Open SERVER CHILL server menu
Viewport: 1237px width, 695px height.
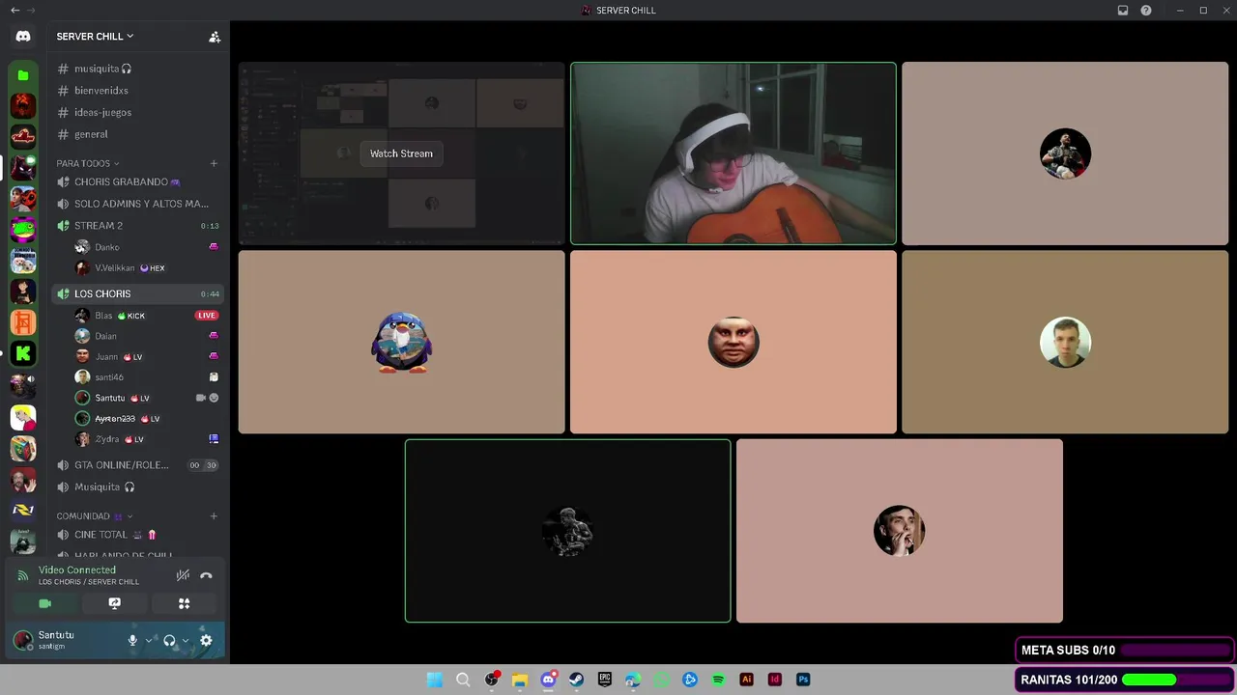click(x=95, y=37)
